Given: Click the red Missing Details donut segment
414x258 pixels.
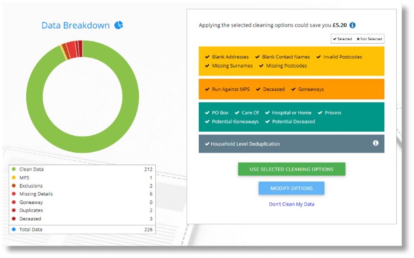Looking at the screenshot, I should pyautogui.click(x=72, y=50).
